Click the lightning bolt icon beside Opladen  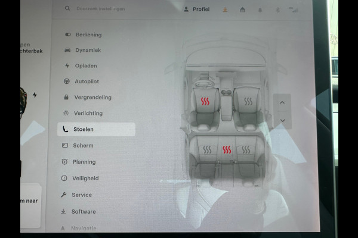tap(67, 65)
